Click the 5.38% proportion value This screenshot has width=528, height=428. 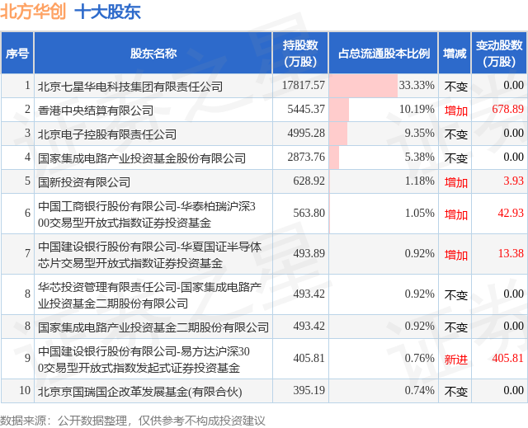click(420, 157)
